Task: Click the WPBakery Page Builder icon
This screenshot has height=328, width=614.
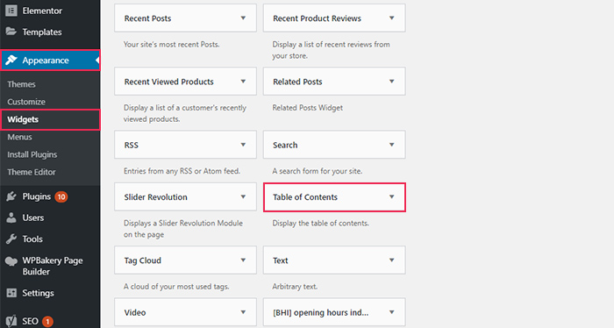Action: point(11,261)
